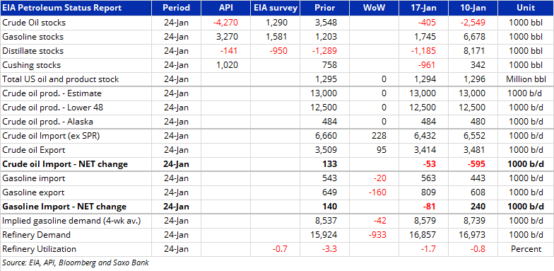The image size is (554, 271).
Task: Click the 'Gasoline export' row label
Action: pos(33,192)
